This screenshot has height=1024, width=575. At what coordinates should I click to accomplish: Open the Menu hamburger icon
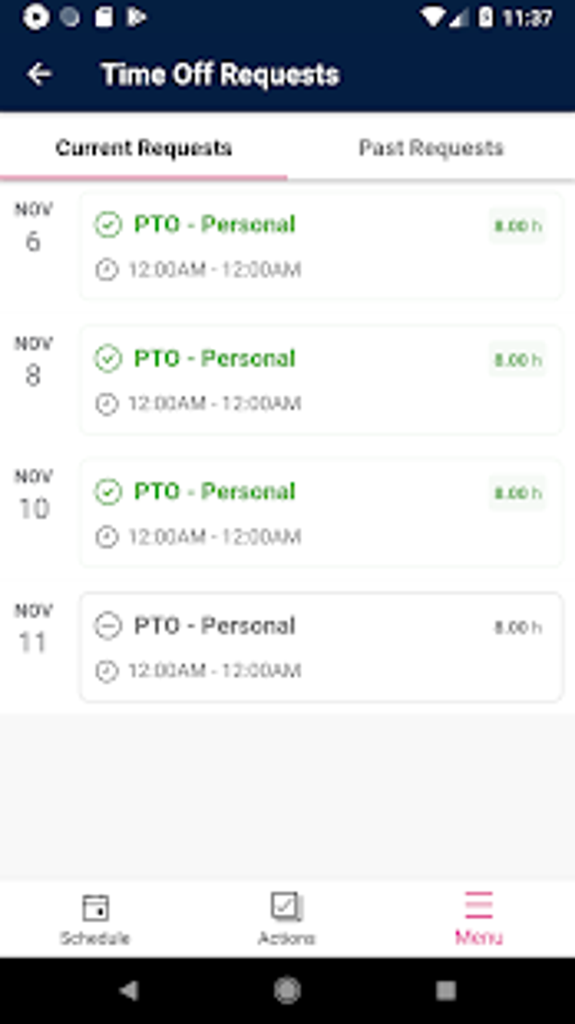[x=479, y=905]
